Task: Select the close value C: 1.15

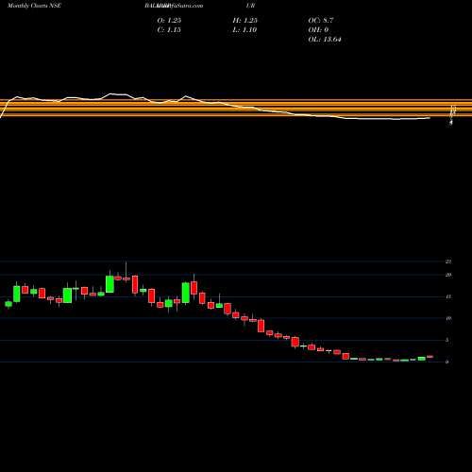Action: point(169,30)
